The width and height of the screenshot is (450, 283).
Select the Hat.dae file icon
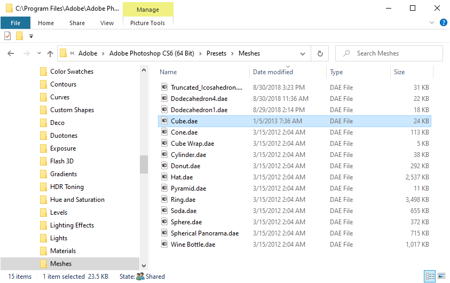click(x=164, y=177)
